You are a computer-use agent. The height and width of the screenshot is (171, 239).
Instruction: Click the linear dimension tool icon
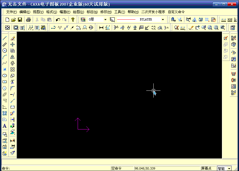[101, 28]
